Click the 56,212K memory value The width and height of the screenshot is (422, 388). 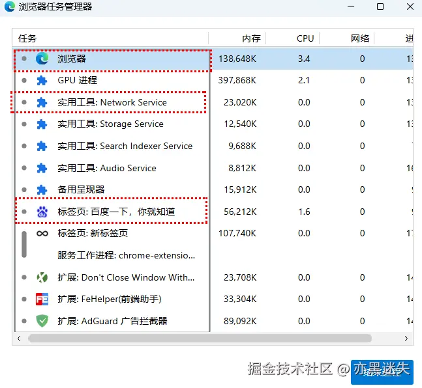(240, 212)
